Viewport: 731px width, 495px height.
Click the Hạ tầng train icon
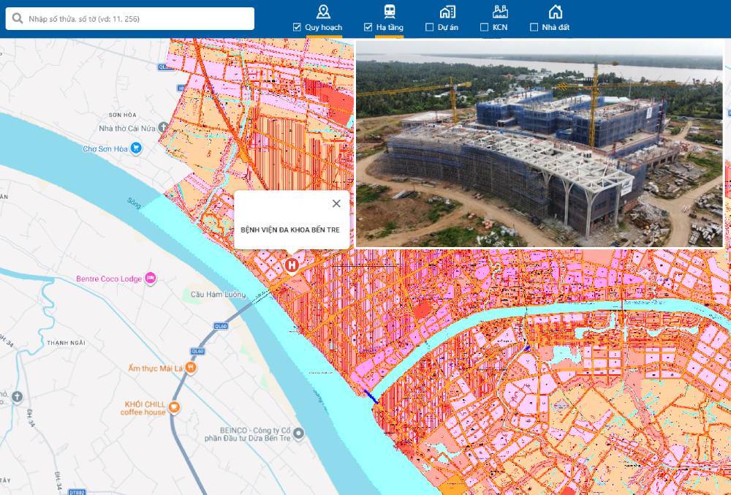tap(390, 11)
